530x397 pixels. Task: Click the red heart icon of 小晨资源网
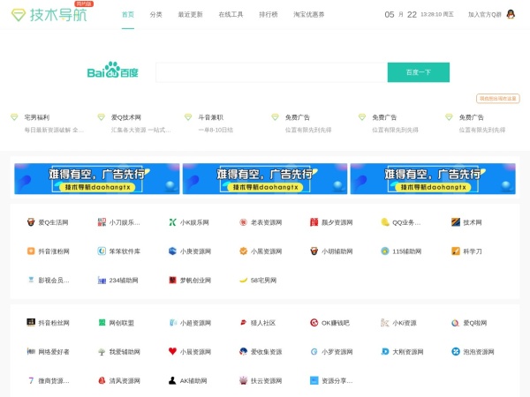pos(172,351)
